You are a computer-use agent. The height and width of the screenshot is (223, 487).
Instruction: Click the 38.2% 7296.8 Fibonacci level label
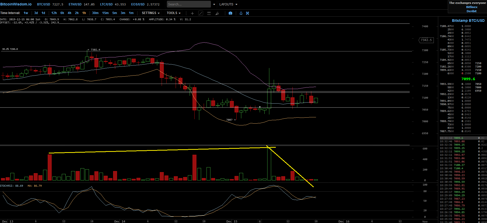[10, 49]
